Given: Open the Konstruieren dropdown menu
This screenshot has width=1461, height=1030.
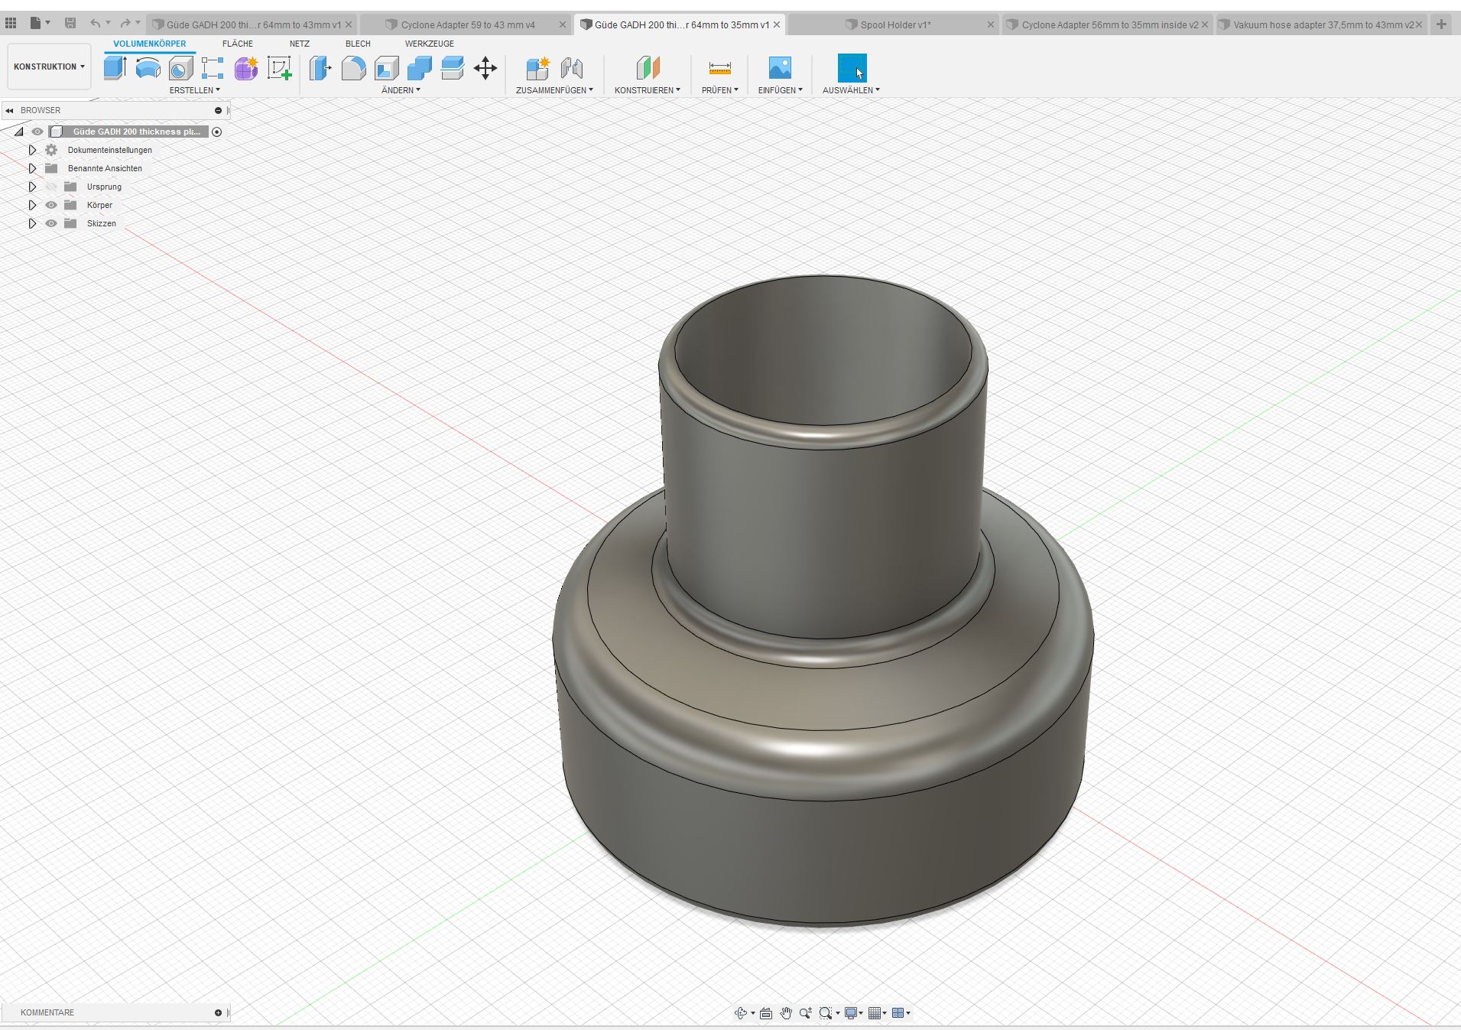Looking at the screenshot, I should tap(647, 90).
